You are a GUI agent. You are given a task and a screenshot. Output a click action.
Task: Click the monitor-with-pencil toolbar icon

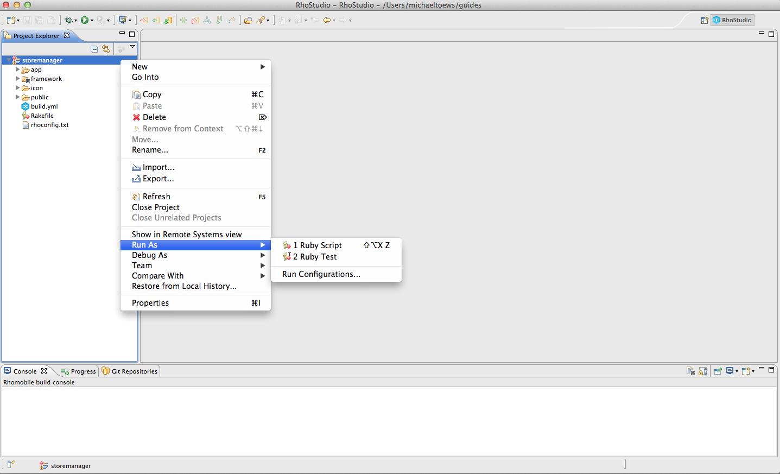click(123, 20)
